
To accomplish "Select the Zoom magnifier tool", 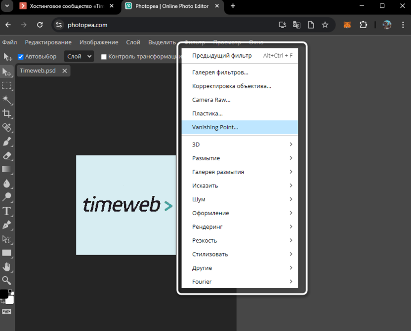I will pos(7,281).
